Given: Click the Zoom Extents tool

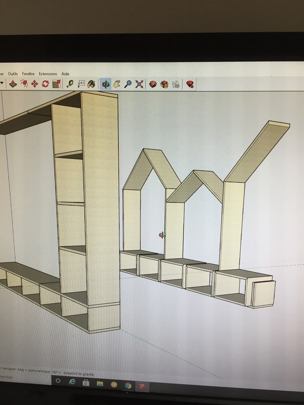Looking at the screenshot, I should (x=139, y=84).
